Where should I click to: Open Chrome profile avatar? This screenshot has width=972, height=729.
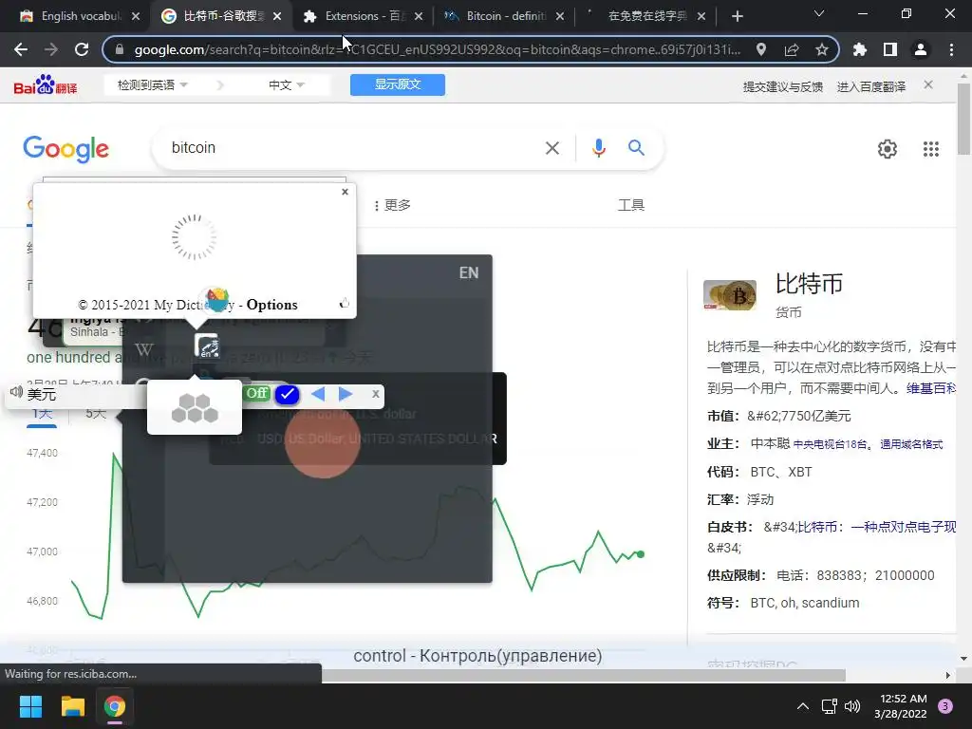tap(921, 49)
